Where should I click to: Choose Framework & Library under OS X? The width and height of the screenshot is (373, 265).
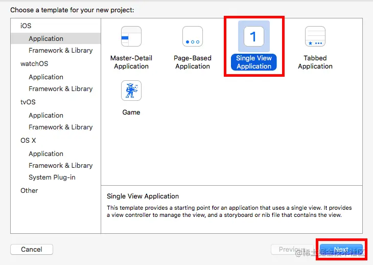[x=60, y=165]
